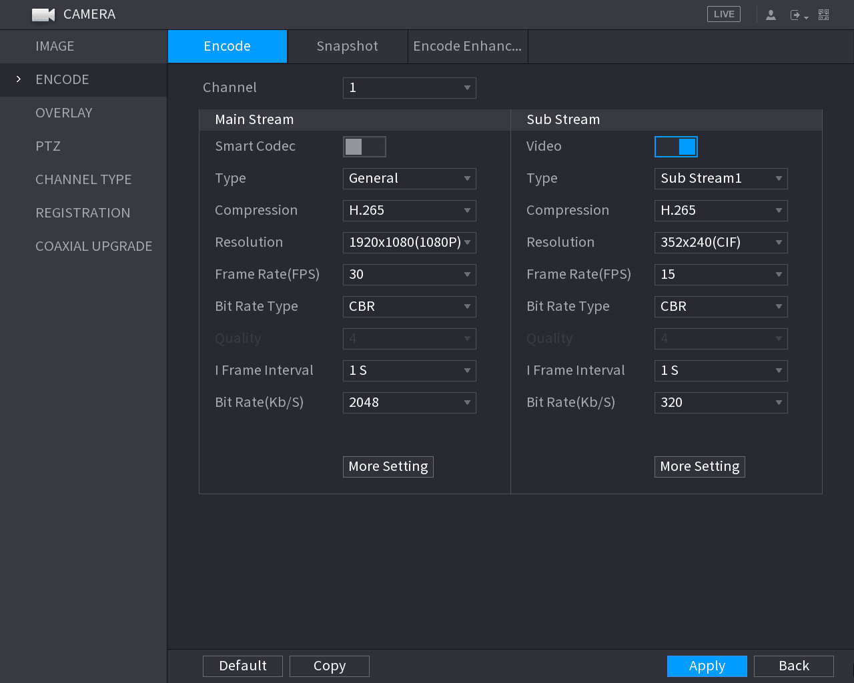854x683 pixels.
Task: Open the logout menu icon
Action: 799,15
